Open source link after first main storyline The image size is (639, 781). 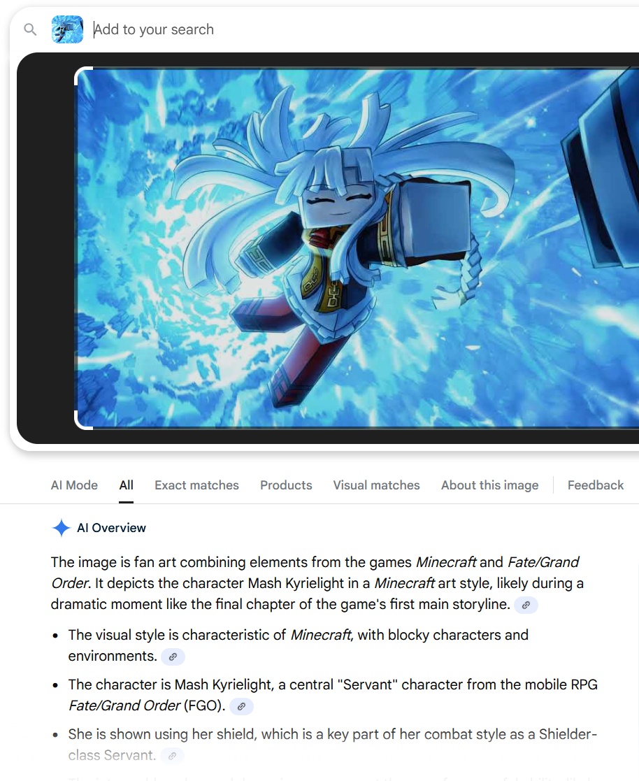526,606
